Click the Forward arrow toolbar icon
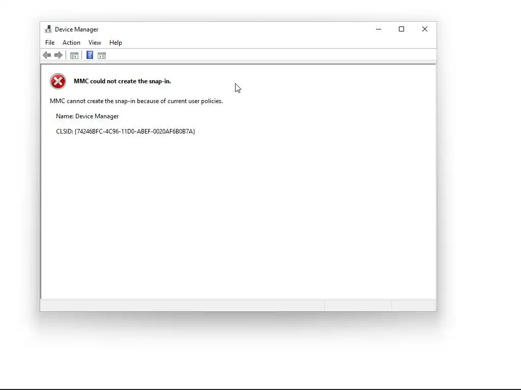 point(59,55)
